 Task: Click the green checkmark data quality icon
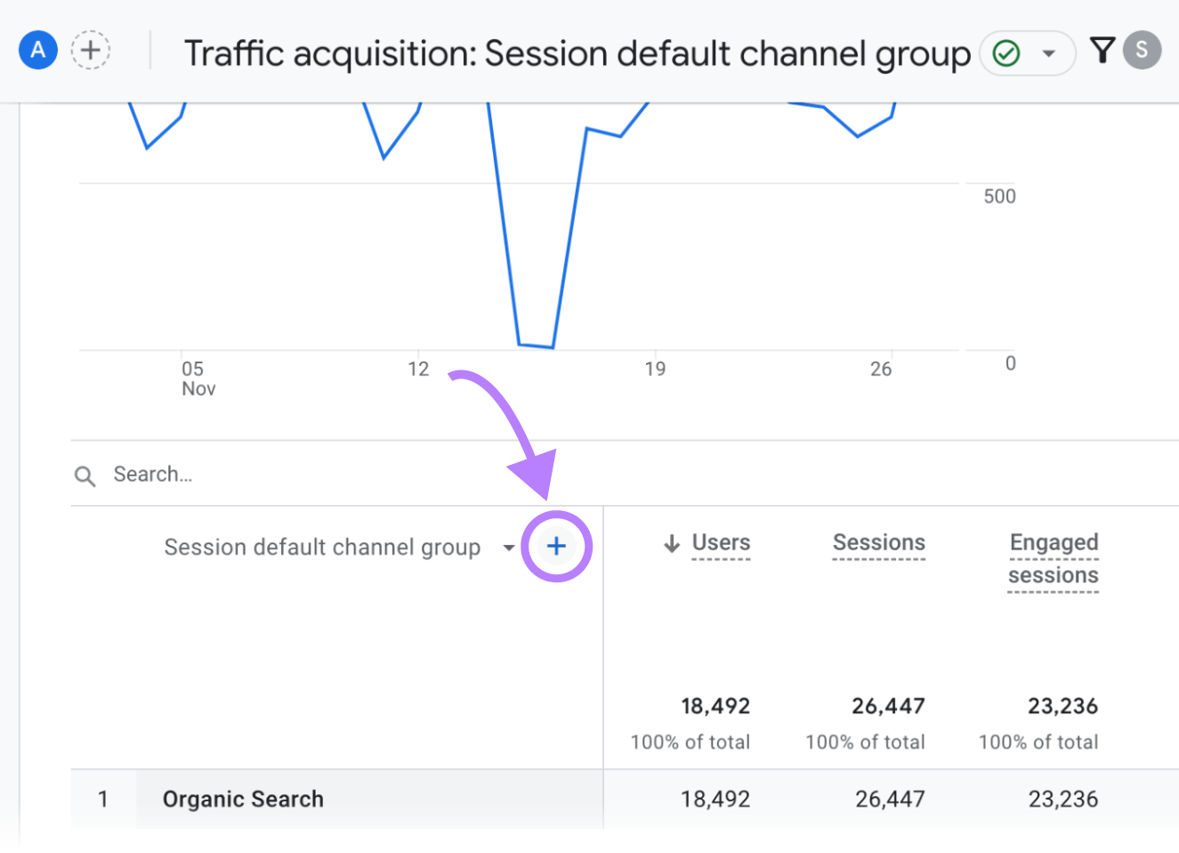tap(1005, 53)
